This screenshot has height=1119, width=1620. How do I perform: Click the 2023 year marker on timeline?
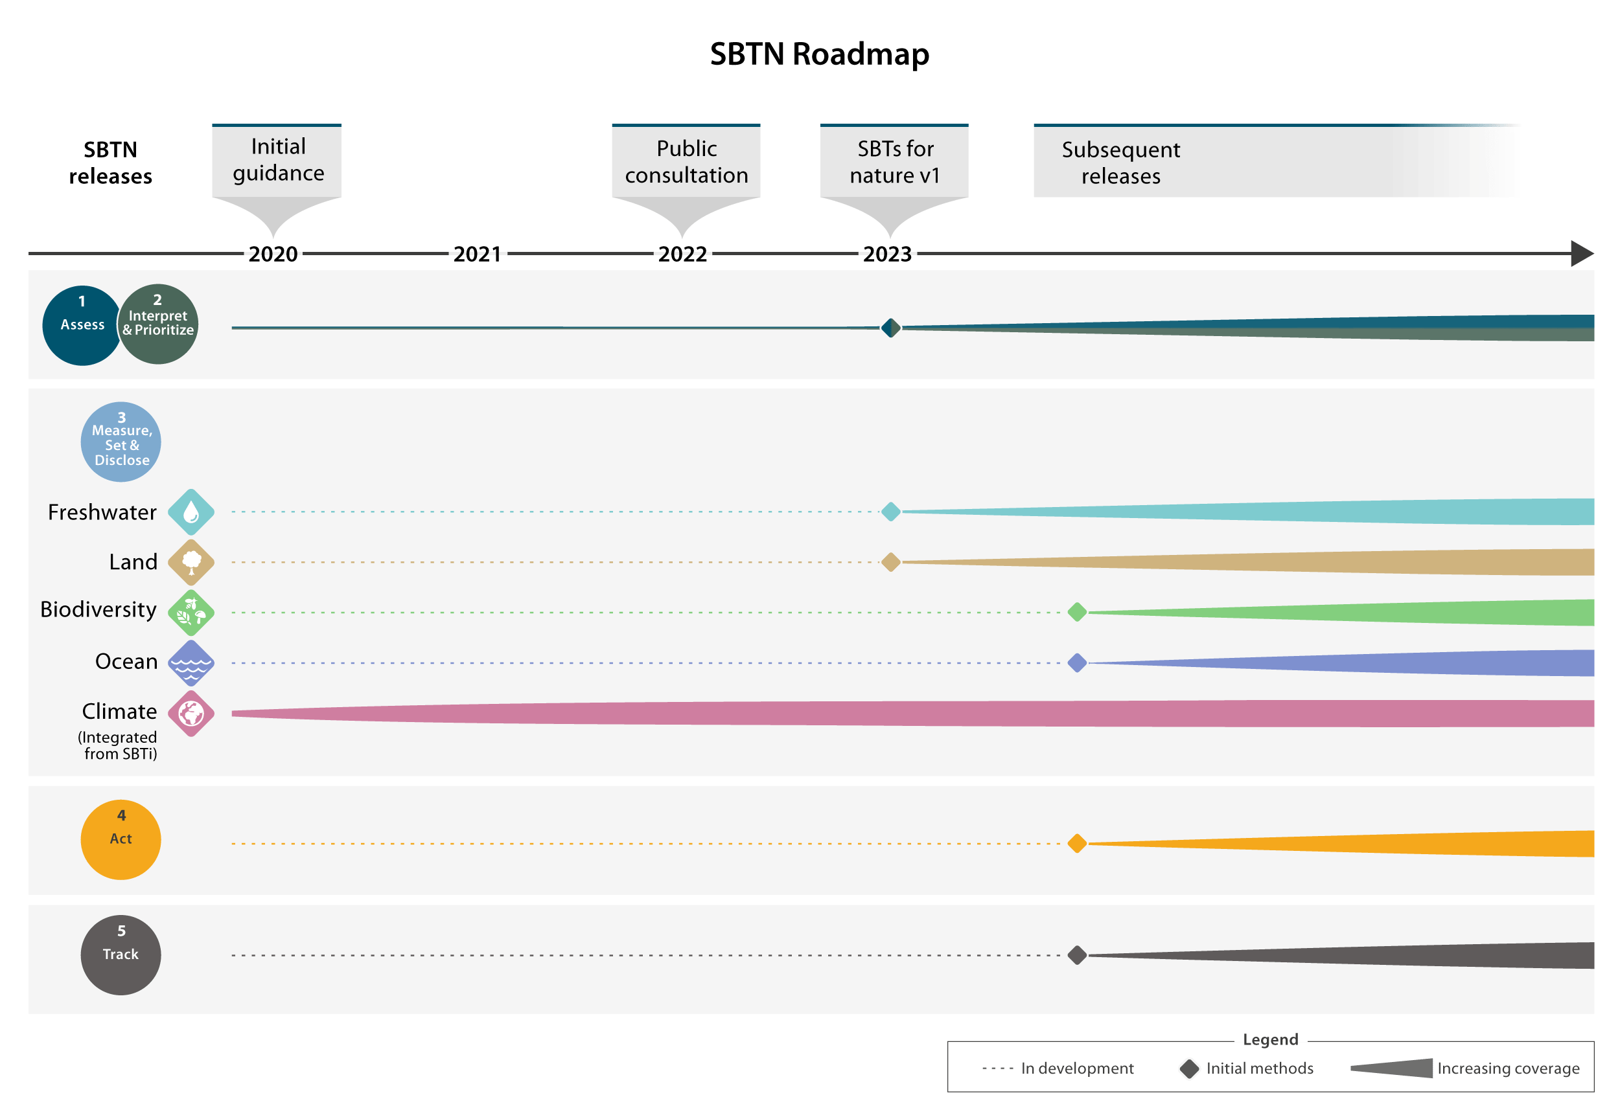[887, 254]
